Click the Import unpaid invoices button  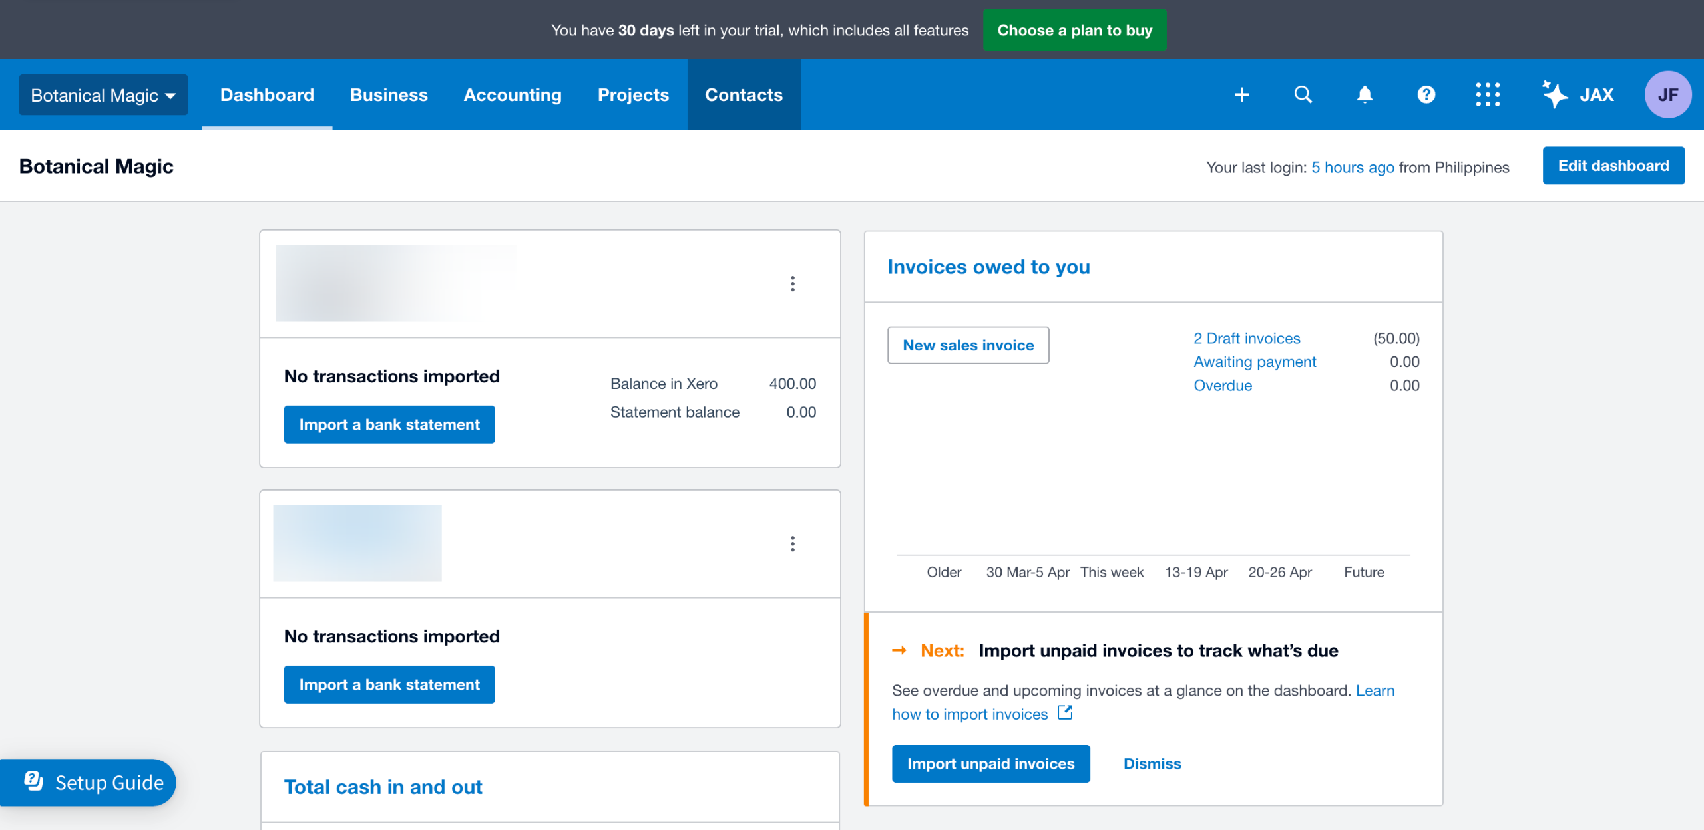click(990, 763)
